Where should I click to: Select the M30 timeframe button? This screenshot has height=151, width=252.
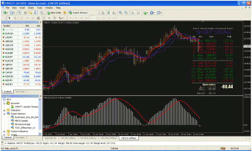(x=87, y=18)
